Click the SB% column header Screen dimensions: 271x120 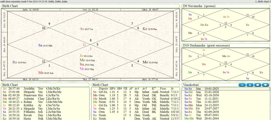112,89
